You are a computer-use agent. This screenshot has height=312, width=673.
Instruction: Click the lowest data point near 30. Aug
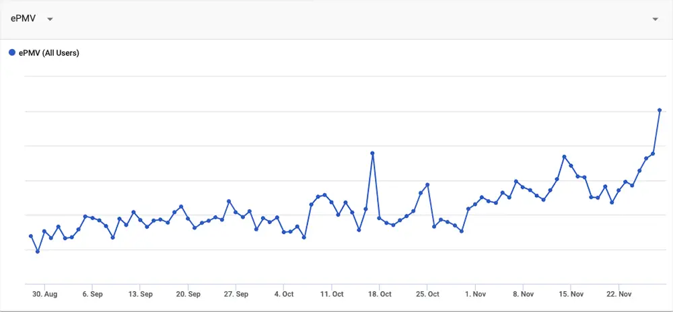(x=37, y=251)
